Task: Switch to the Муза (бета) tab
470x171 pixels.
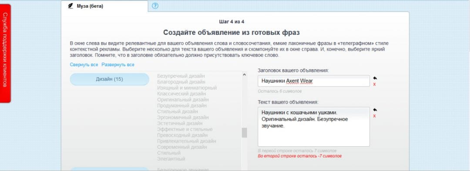Action: click(x=104, y=6)
